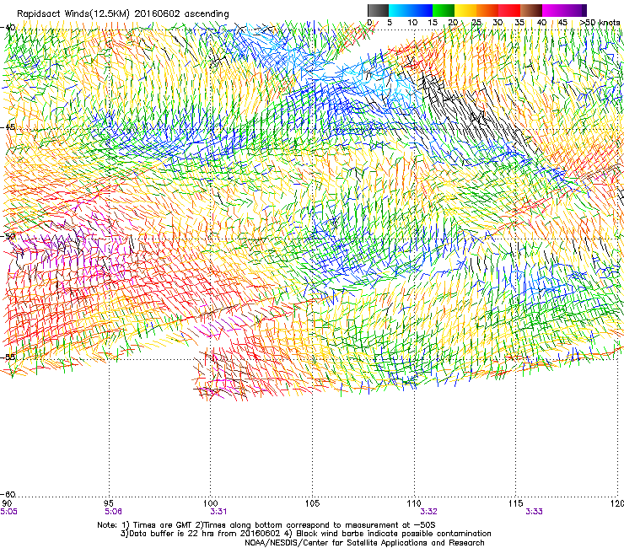Click the '25' label under the color legend

pos(476,23)
